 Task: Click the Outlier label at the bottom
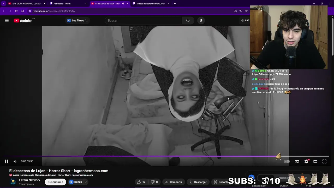[284, 186]
